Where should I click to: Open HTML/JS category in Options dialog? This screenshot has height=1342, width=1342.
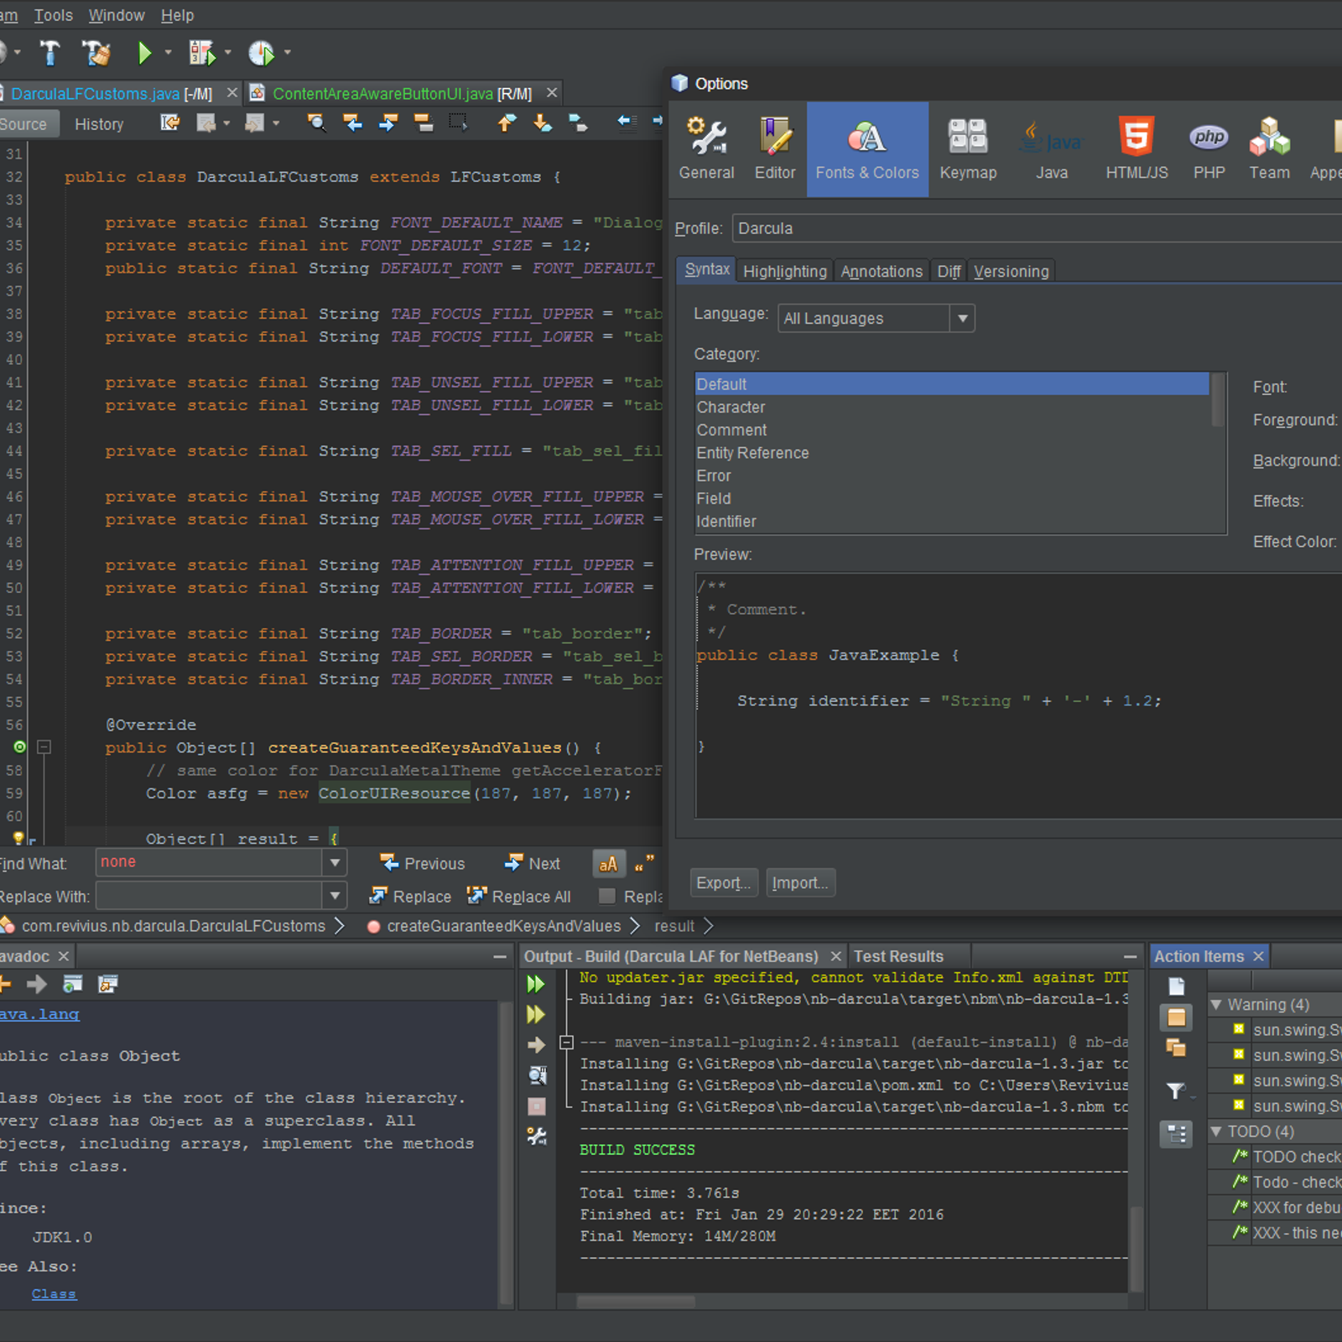click(1137, 149)
